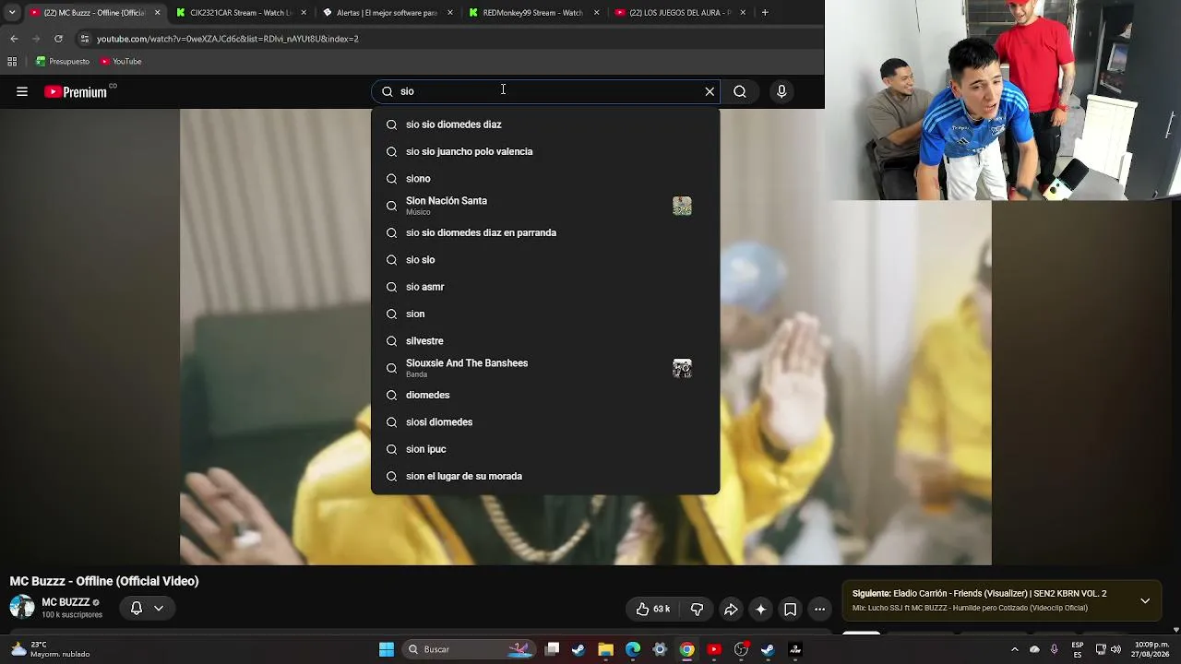Click the browser address bar URL

click(228, 39)
